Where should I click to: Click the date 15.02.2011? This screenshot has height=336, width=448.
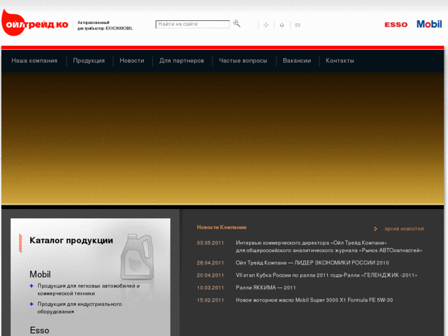click(x=210, y=300)
